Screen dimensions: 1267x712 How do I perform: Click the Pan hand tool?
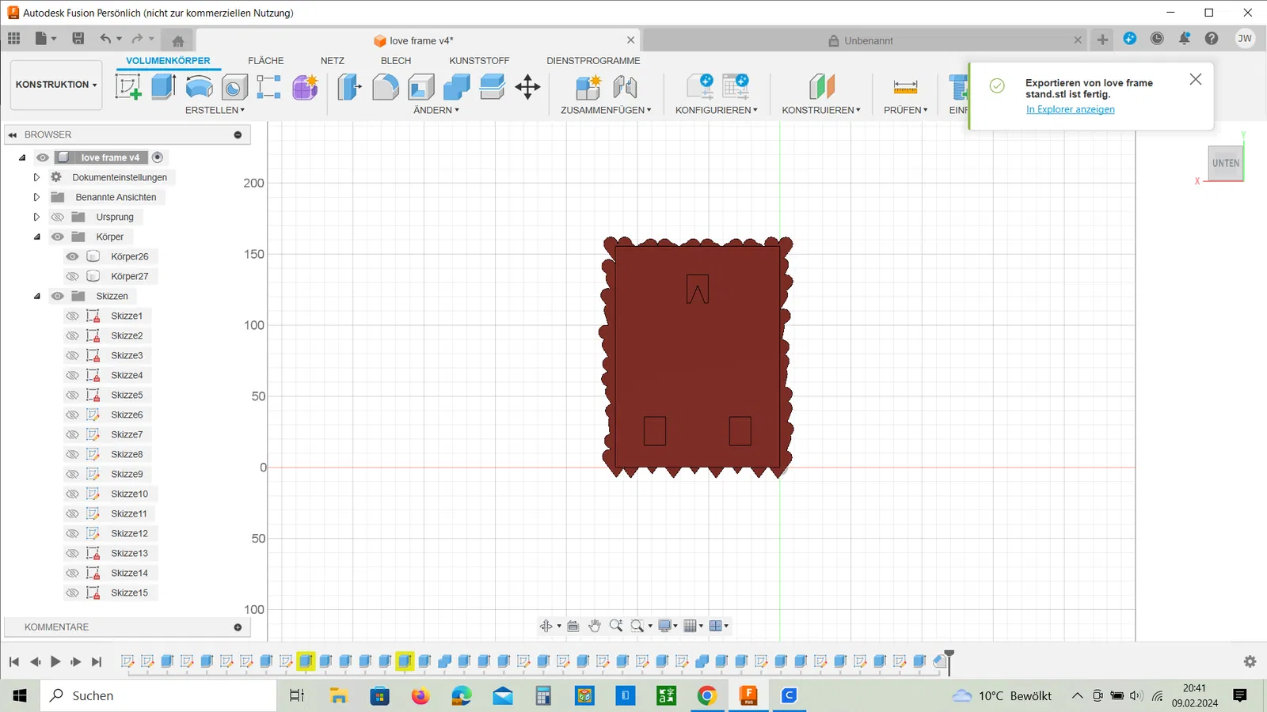point(595,626)
